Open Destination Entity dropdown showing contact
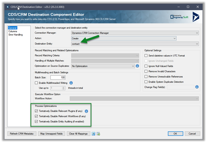 point(135,44)
